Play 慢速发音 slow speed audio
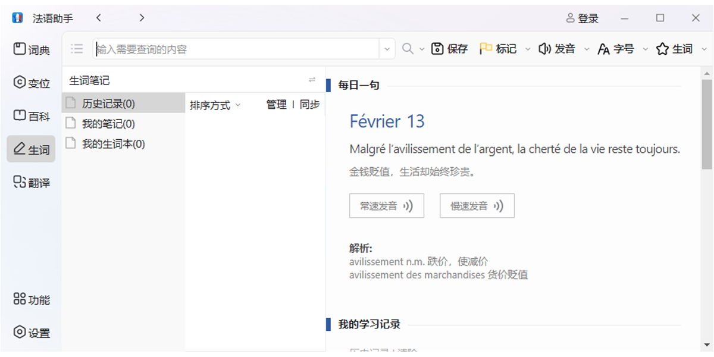Image resolution: width=714 pixels, height=357 pixels. [x=477, y=206]
